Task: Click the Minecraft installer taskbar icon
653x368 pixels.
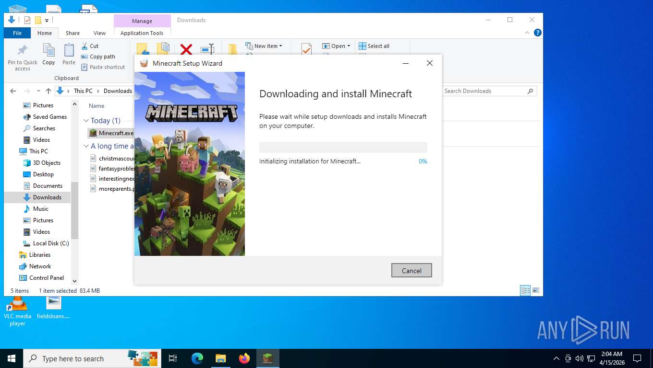Action: [x=268, y=358]
